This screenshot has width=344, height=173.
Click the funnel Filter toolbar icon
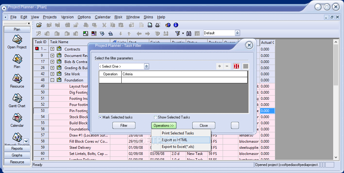(178, 33)
